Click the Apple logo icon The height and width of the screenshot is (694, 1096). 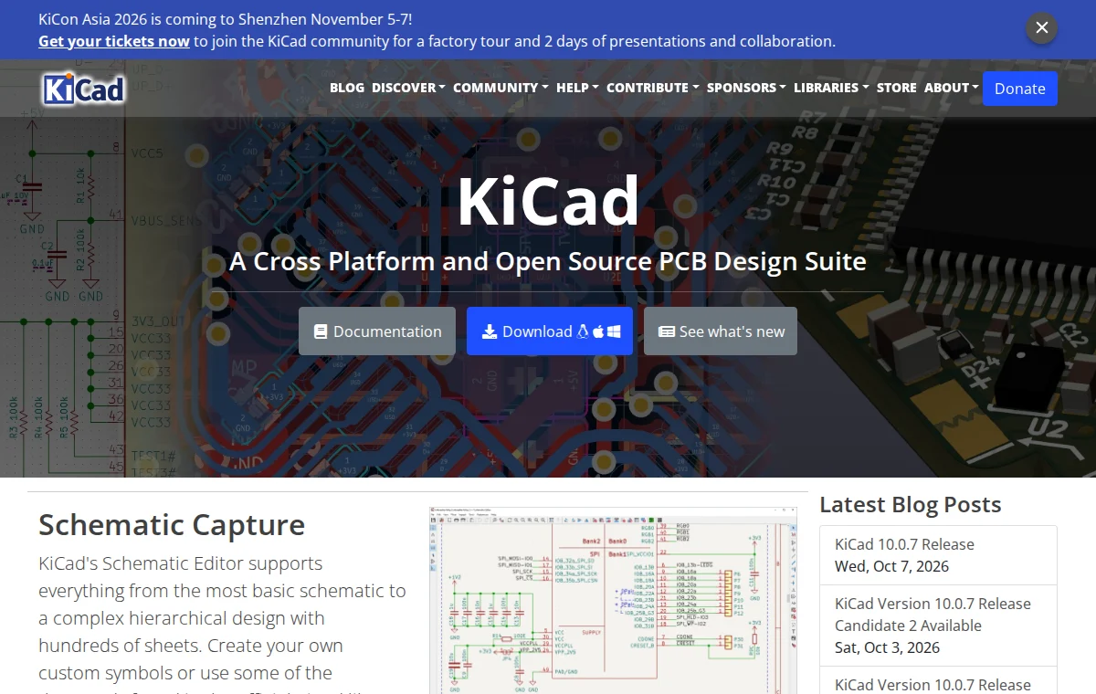coord(599,331)
